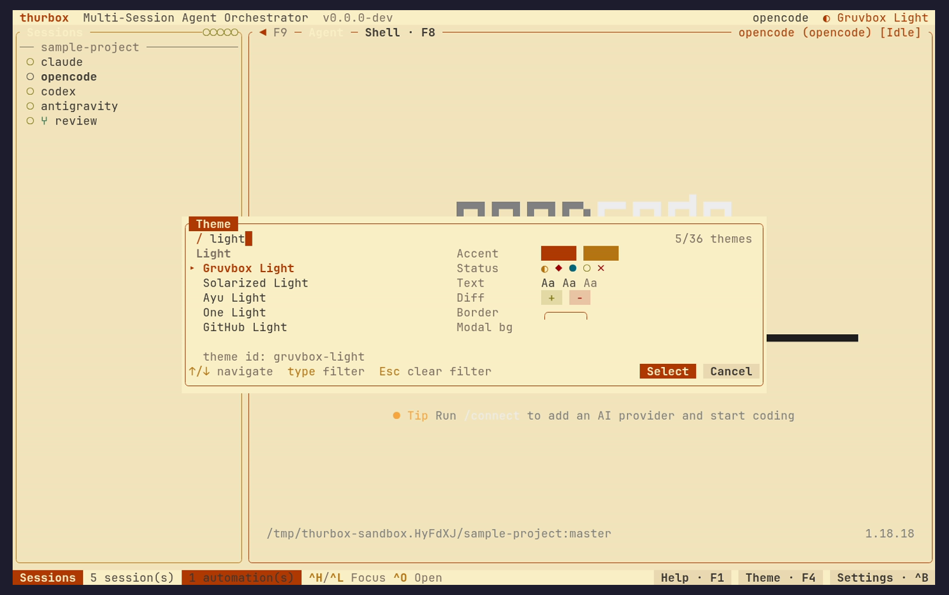
Task: Click the status circle beside claude
Action: [30, 62]
